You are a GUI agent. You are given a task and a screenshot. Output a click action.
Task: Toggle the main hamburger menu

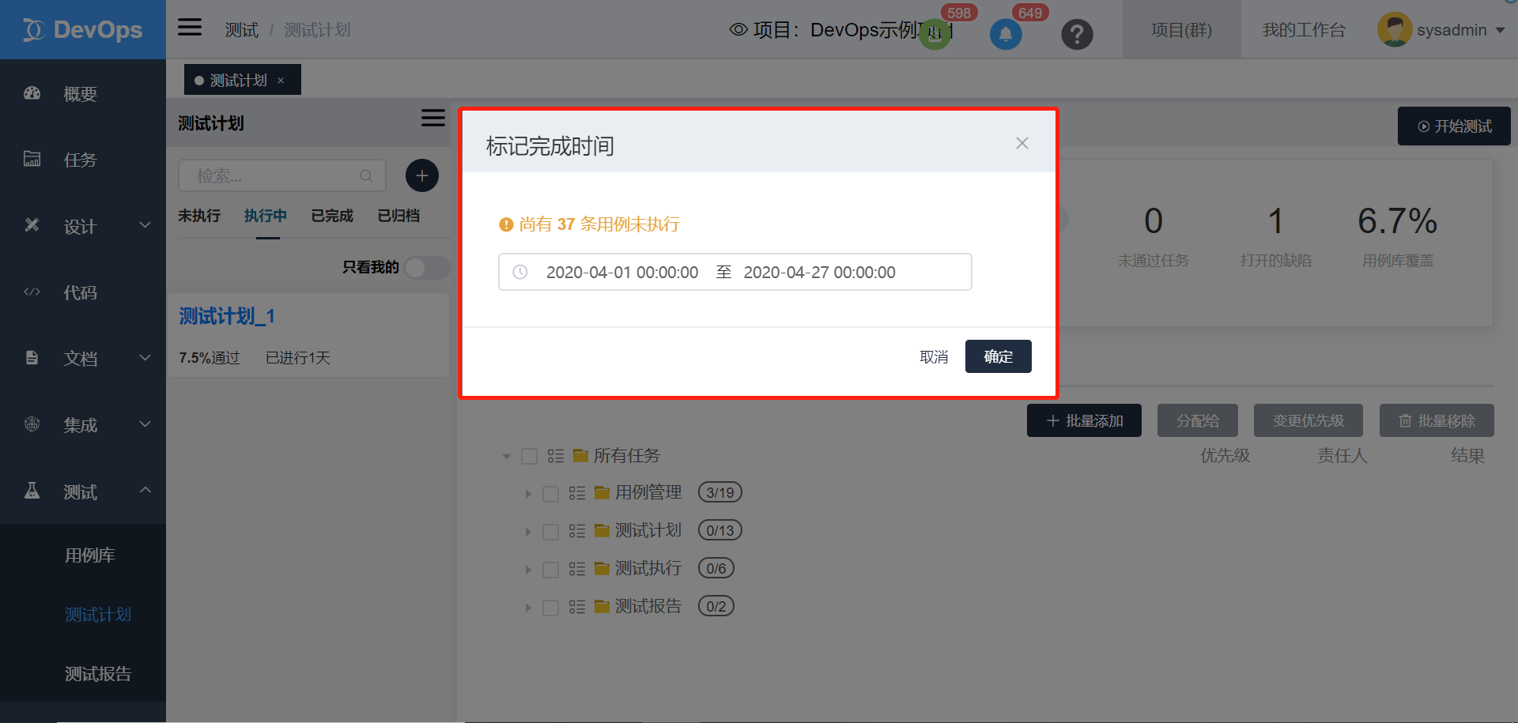(190, 28)
